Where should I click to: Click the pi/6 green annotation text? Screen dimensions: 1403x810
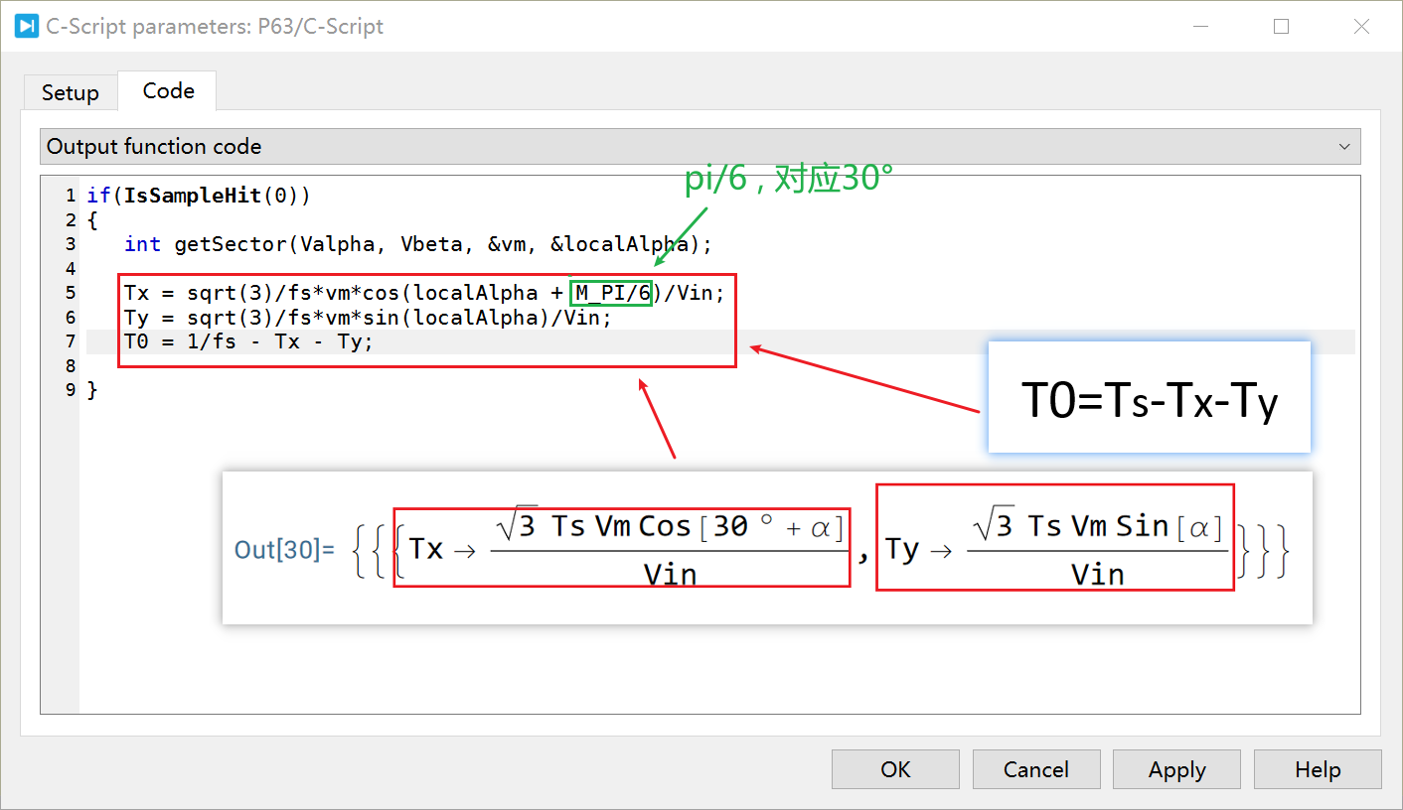coord(785,179)
